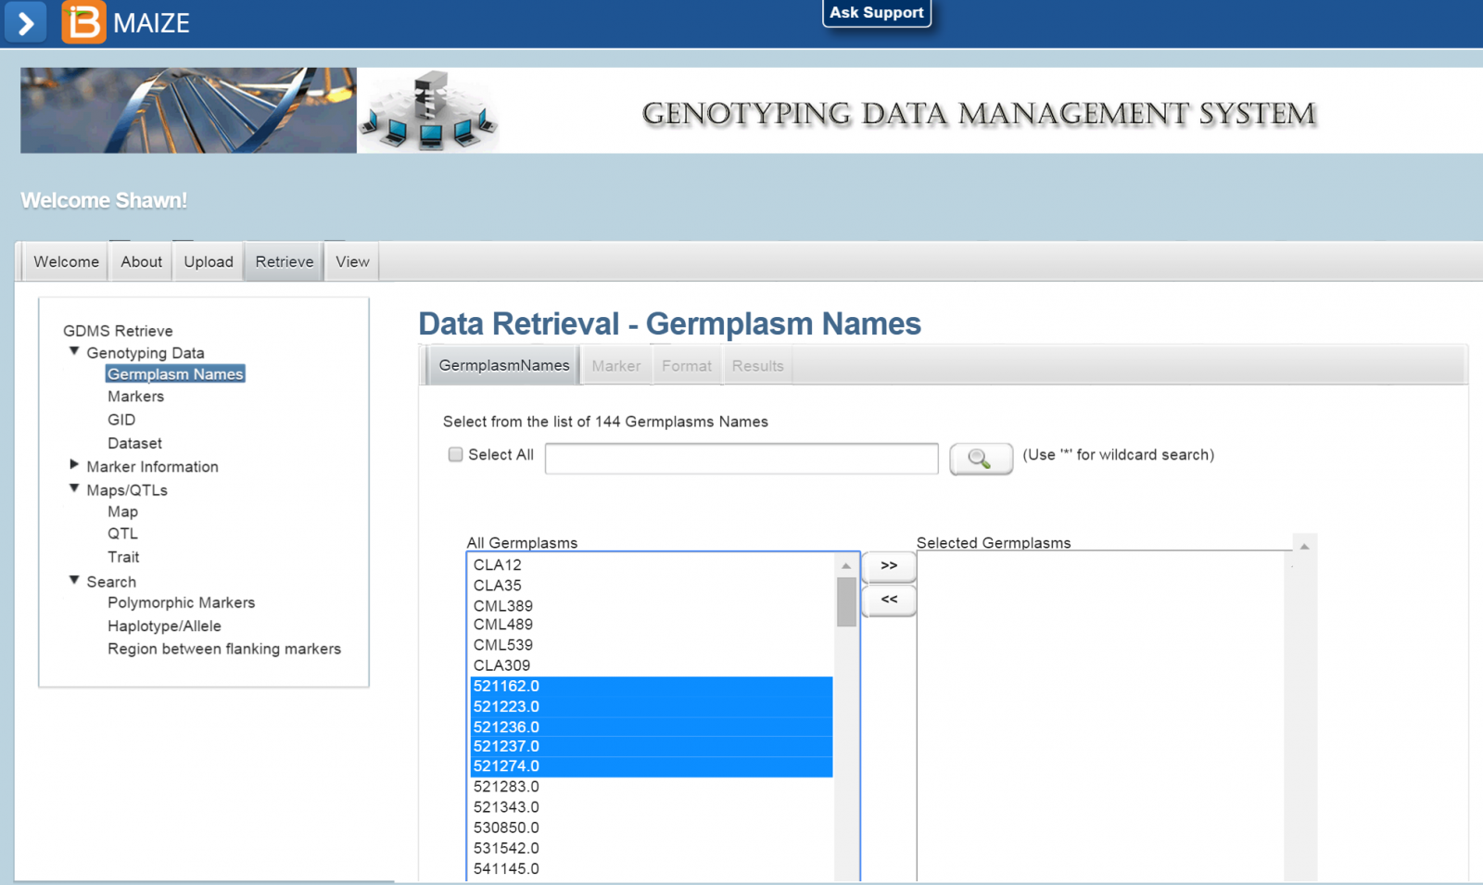Switch to the GermplasmNames sub-tab

pos(504,366)
